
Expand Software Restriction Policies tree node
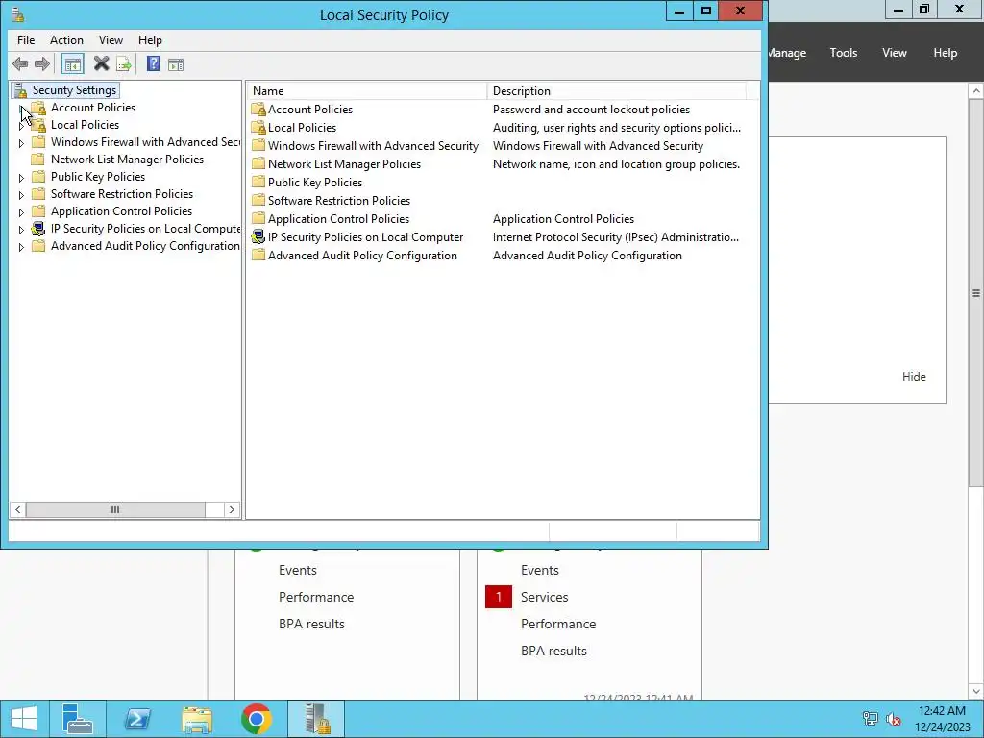(x=21, y=195)
